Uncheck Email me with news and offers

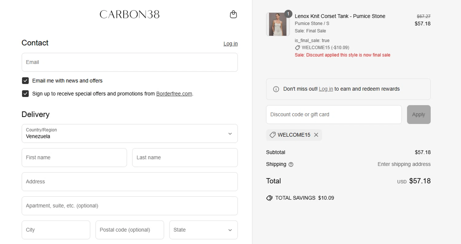point(25,81)
